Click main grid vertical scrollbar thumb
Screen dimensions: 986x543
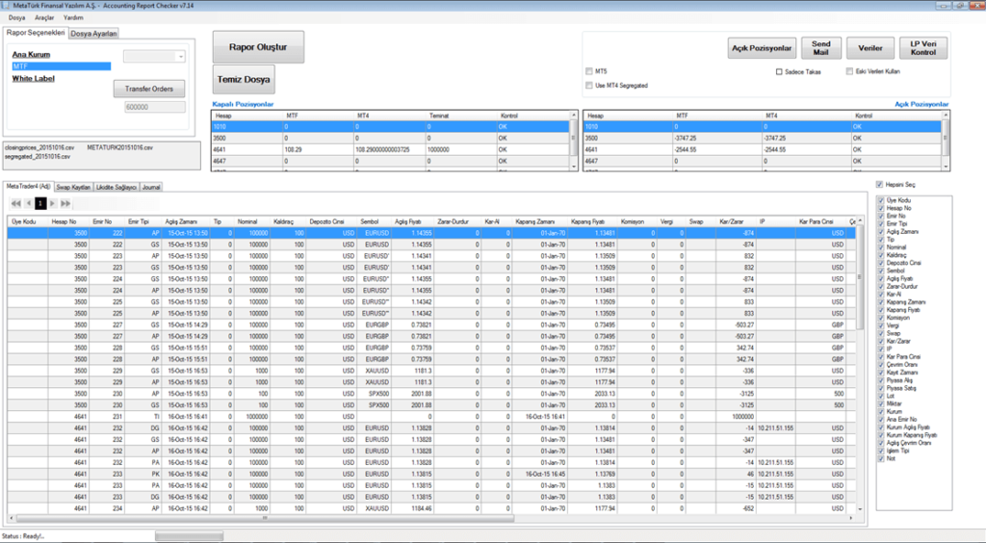860,277
